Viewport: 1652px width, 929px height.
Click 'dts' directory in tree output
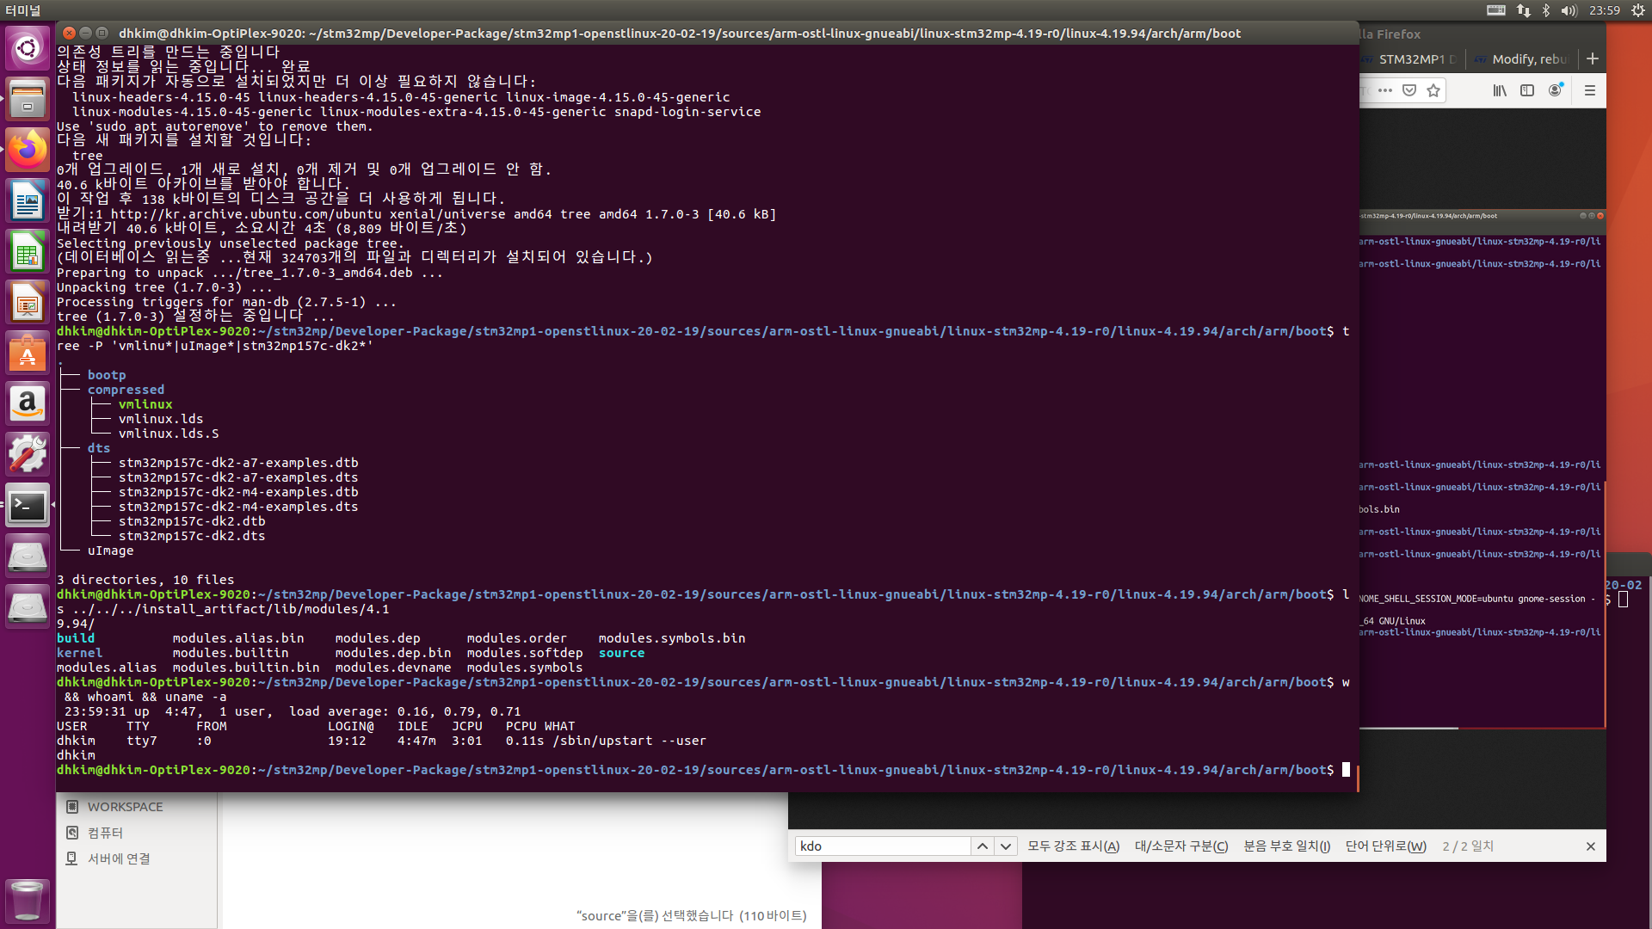99,448
